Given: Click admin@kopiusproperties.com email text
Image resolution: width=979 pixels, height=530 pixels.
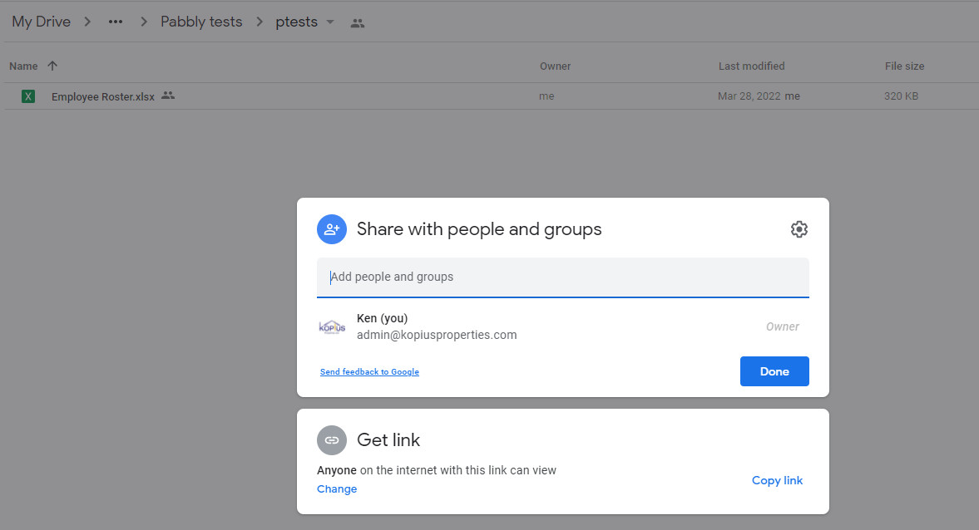Looking at the screenshot, I should point(437,335).
